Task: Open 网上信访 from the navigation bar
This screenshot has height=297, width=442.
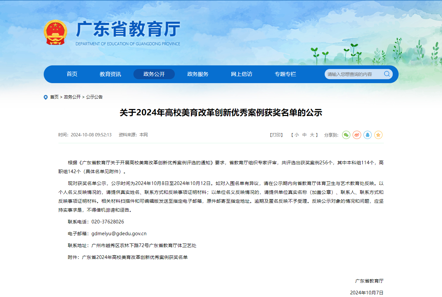Action: tap(242, 74)
